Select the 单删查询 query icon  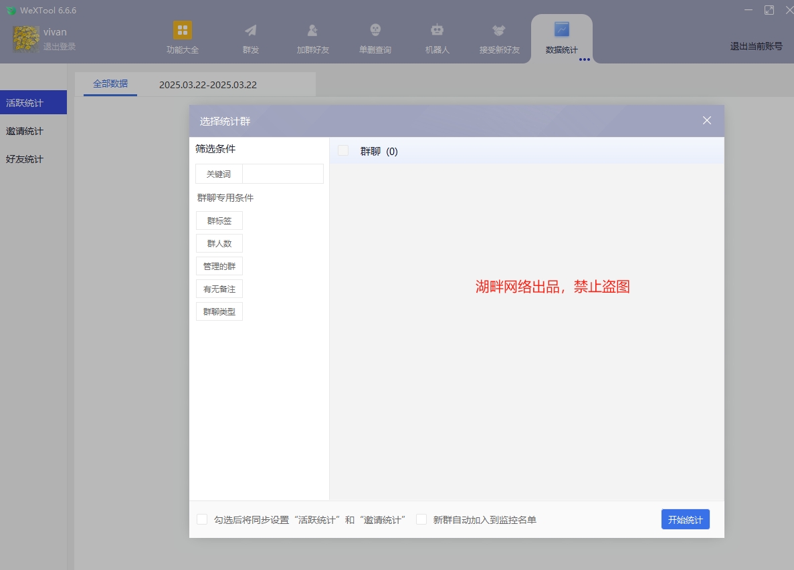coord(375,37)
